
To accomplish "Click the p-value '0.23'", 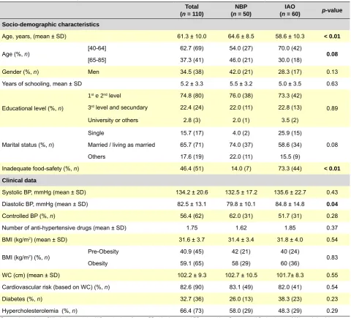I will click(x=332, y=299).
